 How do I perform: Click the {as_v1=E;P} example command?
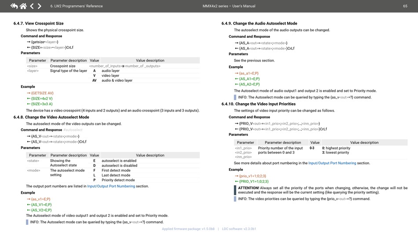[x=40, y=199]
